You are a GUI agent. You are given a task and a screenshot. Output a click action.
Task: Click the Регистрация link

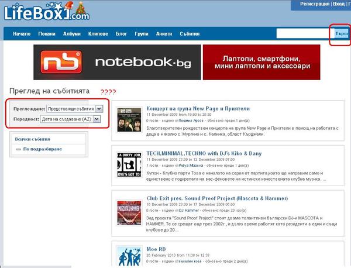315,4
